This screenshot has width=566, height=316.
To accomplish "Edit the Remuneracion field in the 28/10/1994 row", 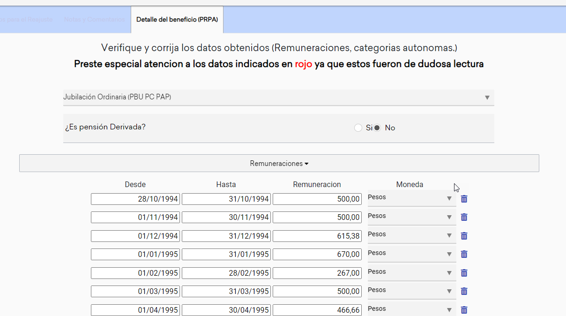I will pyautogui.click(x=317, y=199).
